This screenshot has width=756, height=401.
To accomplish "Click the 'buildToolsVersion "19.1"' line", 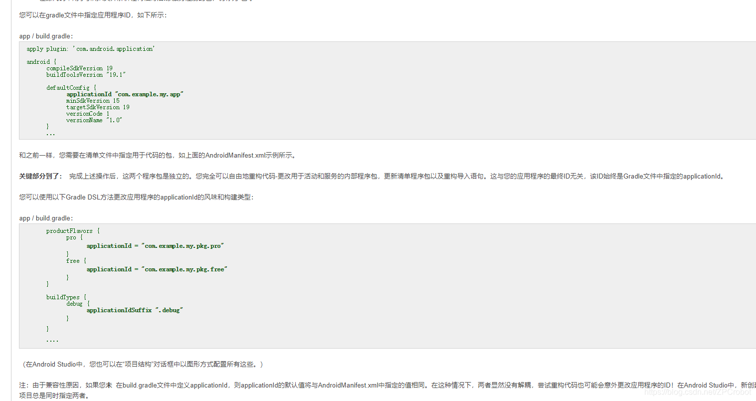I will pyautogui.click(x=86, y=75).
